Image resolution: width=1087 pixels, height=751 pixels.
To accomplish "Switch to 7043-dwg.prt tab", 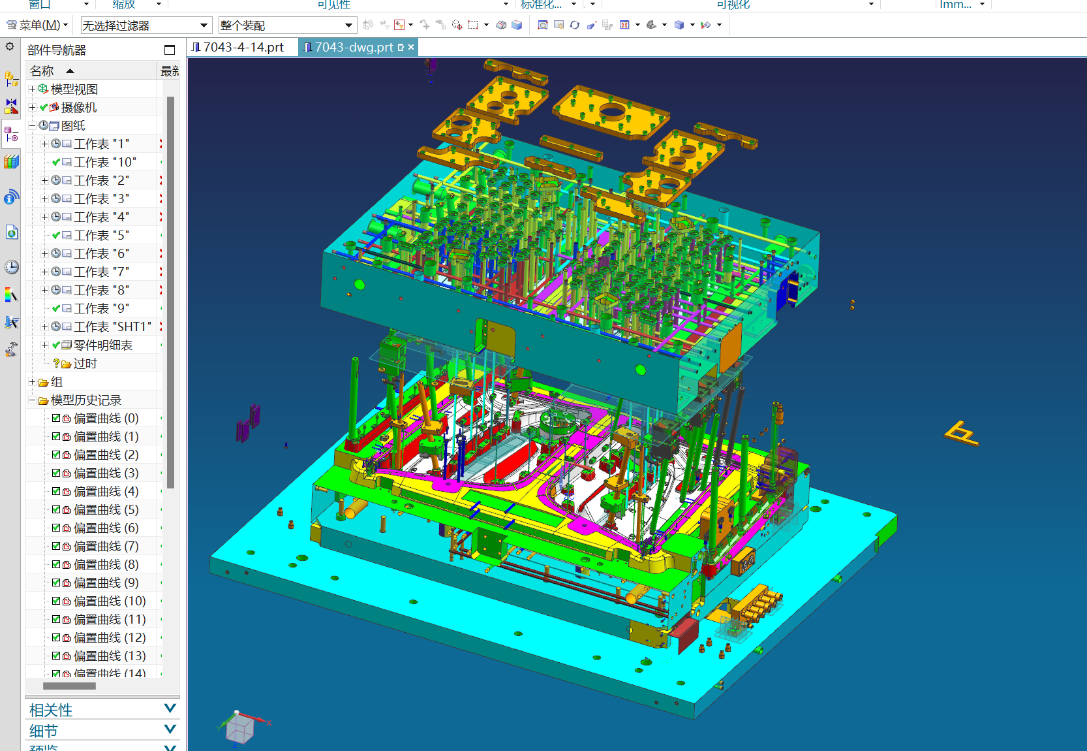I will [354, 47].
